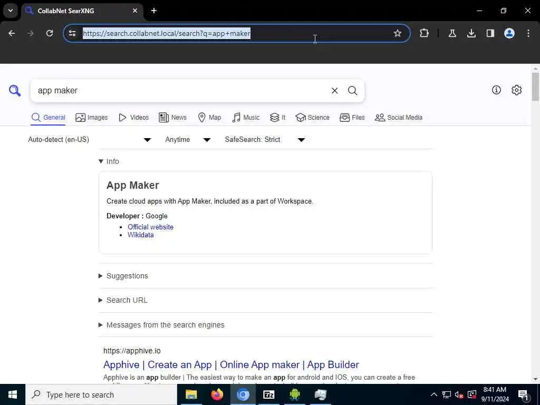Switch to the News tab
Viewport: 540px width, 405px height.
click(172, 118)
